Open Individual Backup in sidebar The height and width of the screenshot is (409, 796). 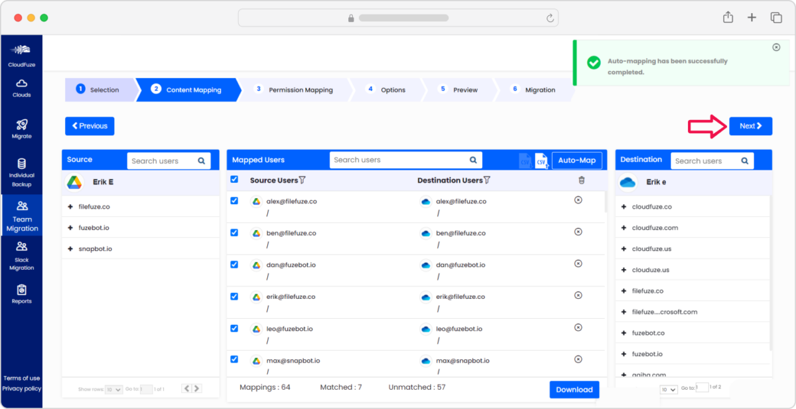click(21, 172)
